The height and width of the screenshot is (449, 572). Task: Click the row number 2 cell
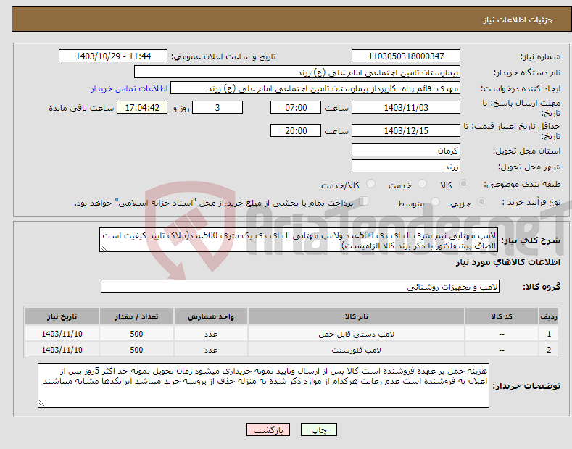pos(549,350)
